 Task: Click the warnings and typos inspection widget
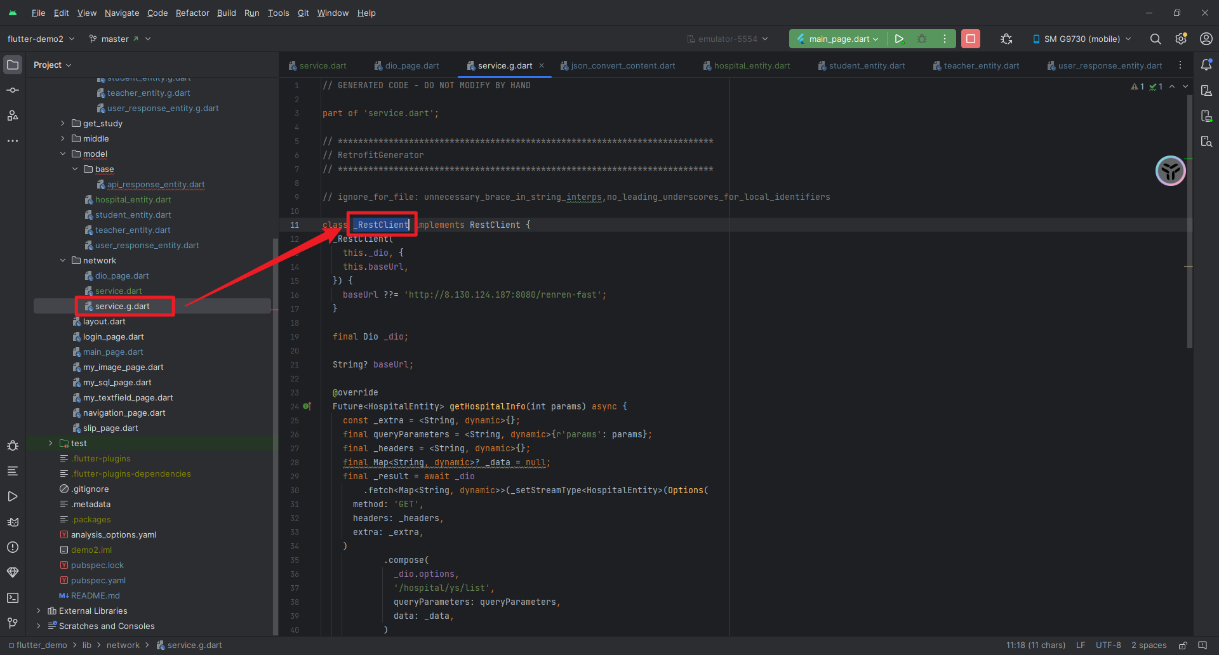[x=1147, y=86]
